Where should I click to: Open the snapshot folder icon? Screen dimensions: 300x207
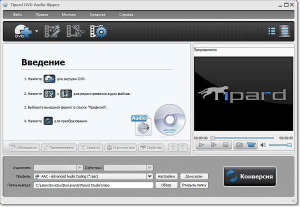click(x=251, y=145)
